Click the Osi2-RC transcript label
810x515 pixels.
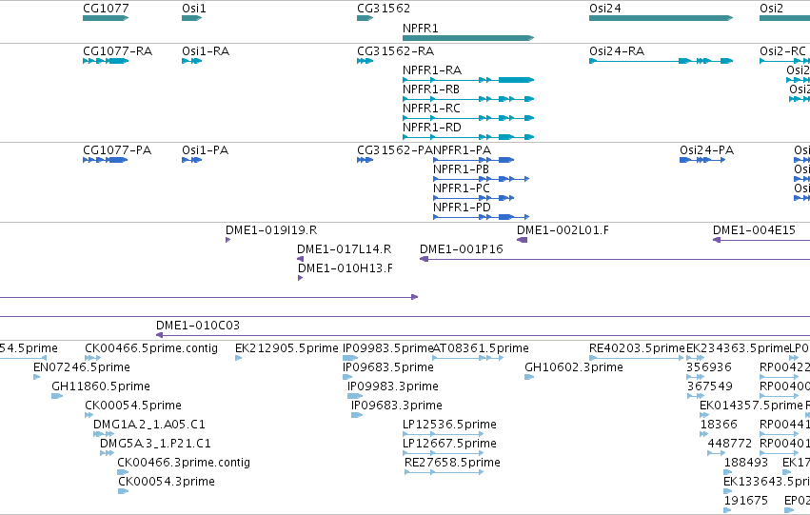(782, 51)
